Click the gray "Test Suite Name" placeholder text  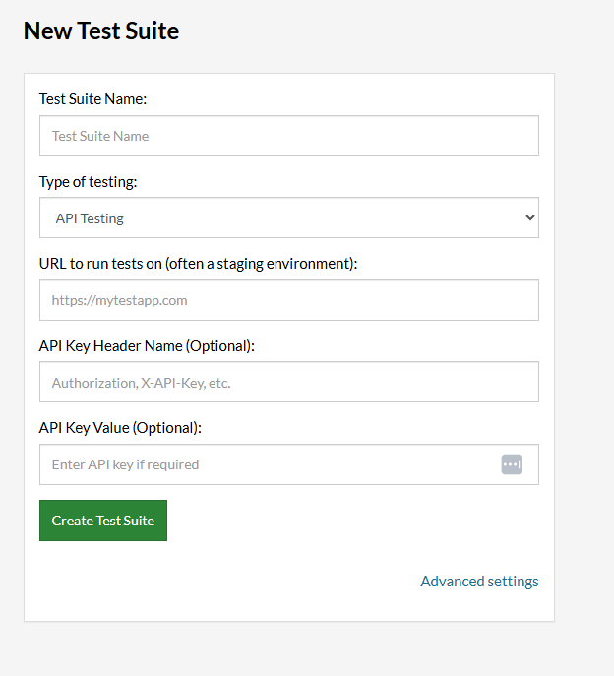(x=100, y=136)
